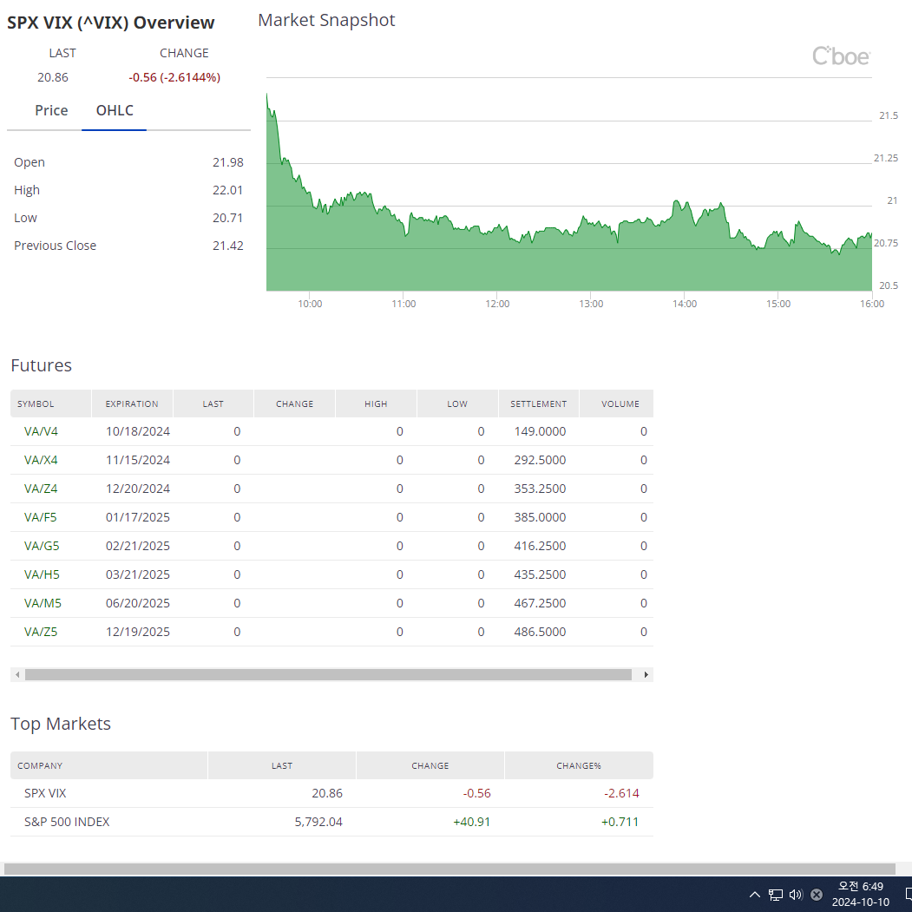Open the VA/G5 futures symbol
This screenshot has width=912, height=912.
pyautogui.click(x=42, y=546)
